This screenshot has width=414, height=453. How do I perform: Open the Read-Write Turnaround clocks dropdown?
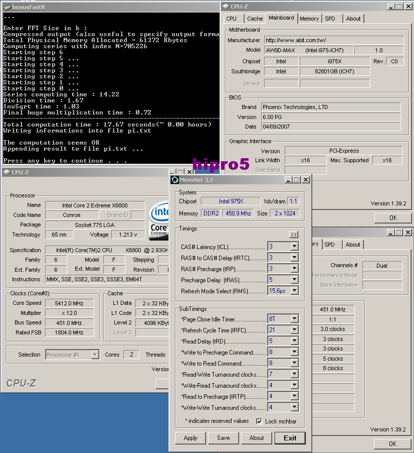[x=294, y=374]
